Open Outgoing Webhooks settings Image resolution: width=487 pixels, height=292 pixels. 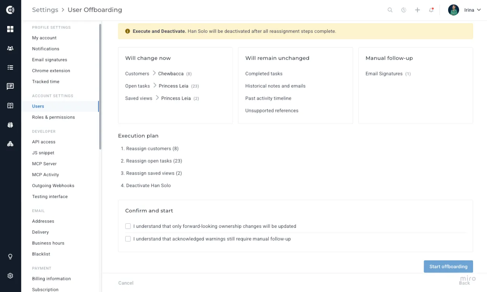[x=53, y=186]
